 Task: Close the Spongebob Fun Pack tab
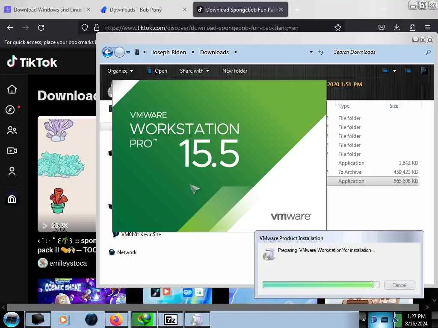pyautogui.click(x=281, y=9)
